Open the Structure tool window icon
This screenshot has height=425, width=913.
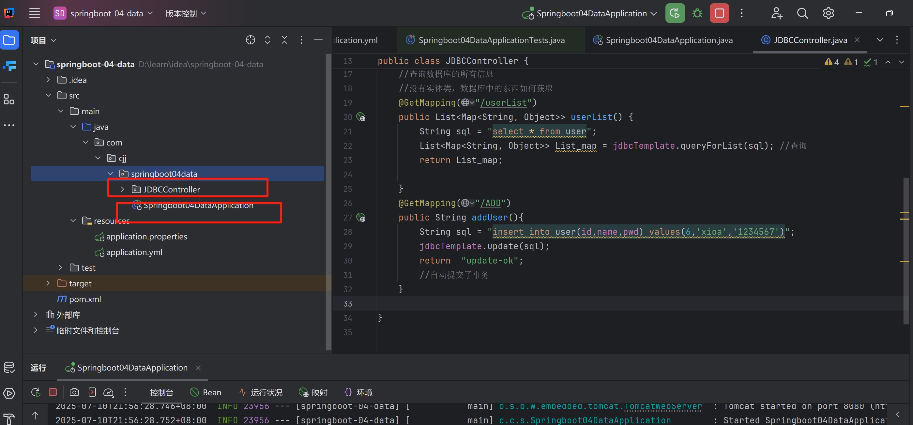coord(9,99)
